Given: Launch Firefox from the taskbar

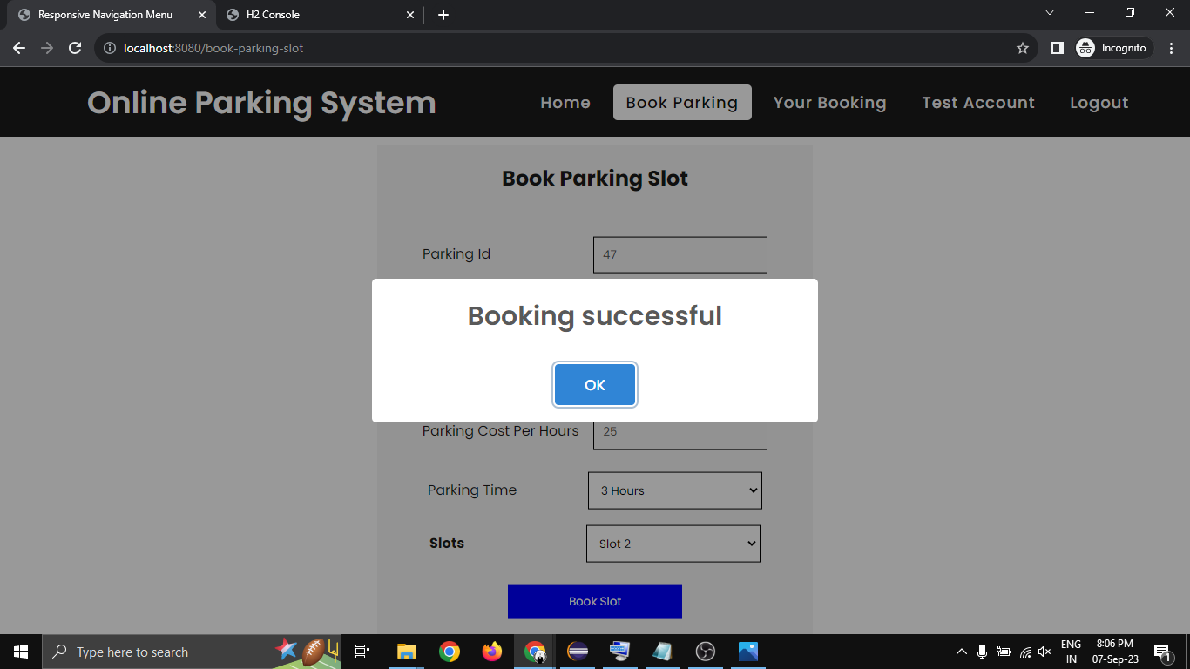Looking at the screenshot, I should click(x=492, y=652).
